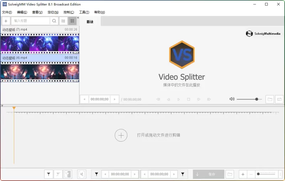Jump to next keyframe in player
The image size is (285, 181).
tap(209, 99)
